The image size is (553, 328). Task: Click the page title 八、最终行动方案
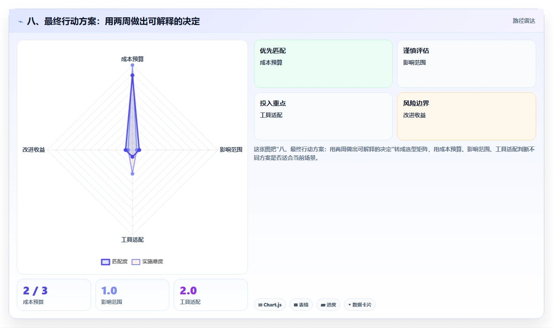coord(114,21)
